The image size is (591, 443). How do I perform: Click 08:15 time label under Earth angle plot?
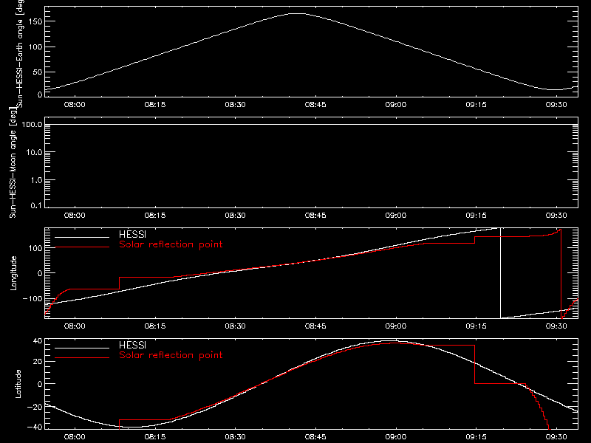pos(155,105)
